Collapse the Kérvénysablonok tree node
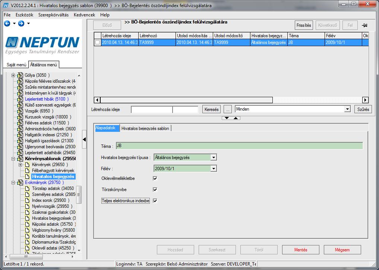The width and height of the screenshot is (379, 270). coord(13,159)
